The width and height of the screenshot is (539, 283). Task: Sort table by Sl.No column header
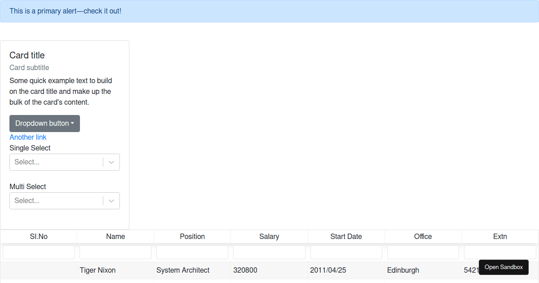[39, 237]
